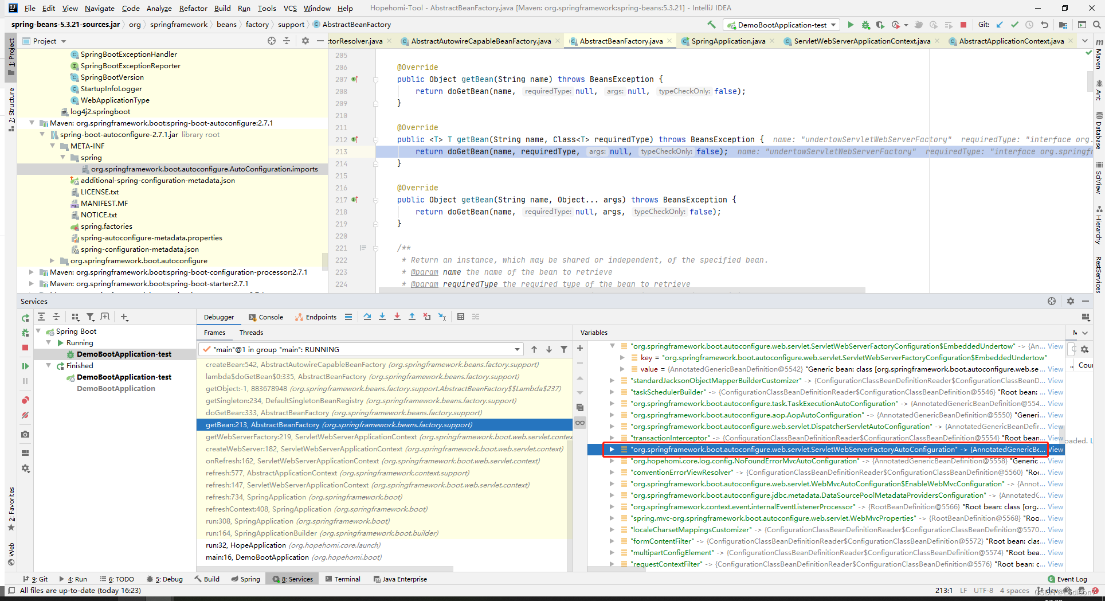Click View link for standardJacksonObjectMapperBuilderCustomizer
1105x601 pixels.
click(x=1055, y=380)
